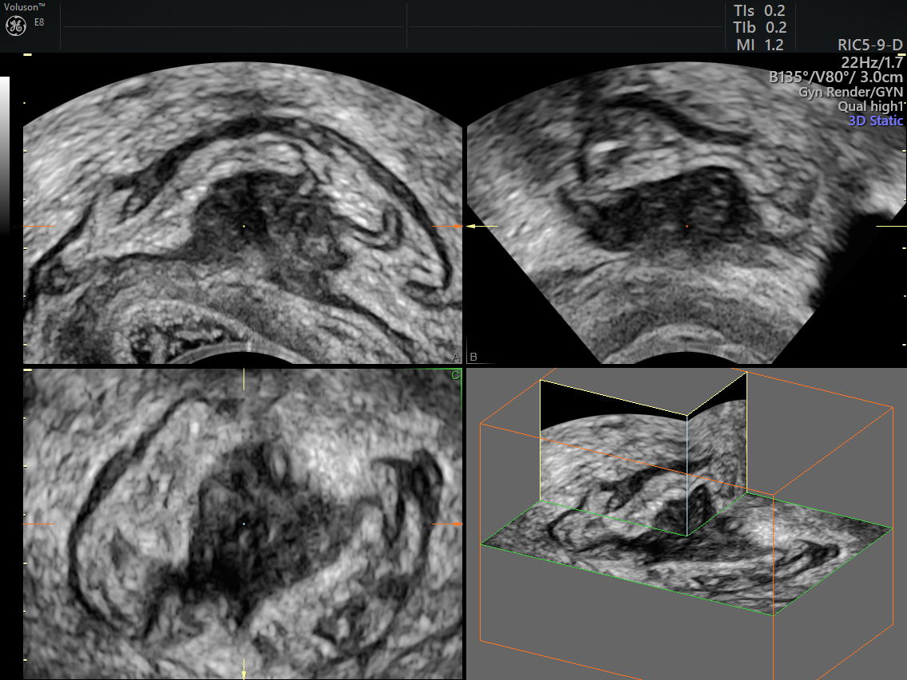Click the 22Hz/1.7 frame rate text
The width and height of the screenshot is (907, 680).
point(872,62)
